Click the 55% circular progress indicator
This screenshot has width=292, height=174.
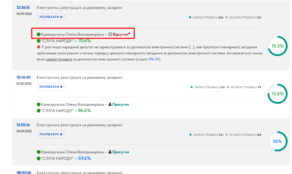[278, 141]
